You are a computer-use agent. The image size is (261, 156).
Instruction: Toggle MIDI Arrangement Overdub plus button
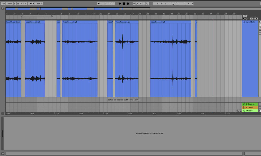click(134, 4)
